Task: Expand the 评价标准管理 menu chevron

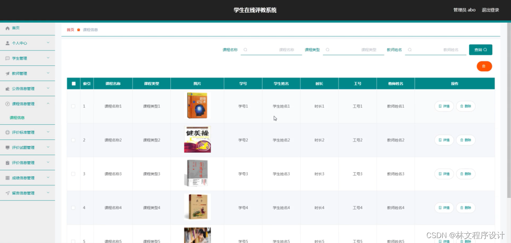Action: point(48,132)
